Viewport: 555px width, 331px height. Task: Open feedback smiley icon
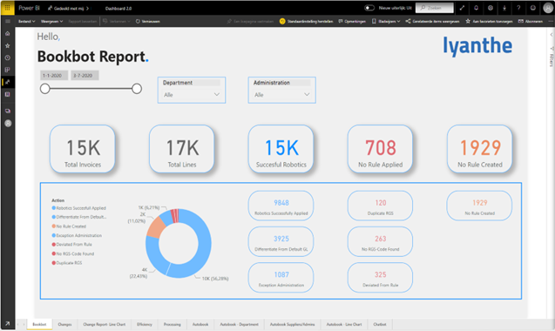pyautogui.click(x=532, y=8)
